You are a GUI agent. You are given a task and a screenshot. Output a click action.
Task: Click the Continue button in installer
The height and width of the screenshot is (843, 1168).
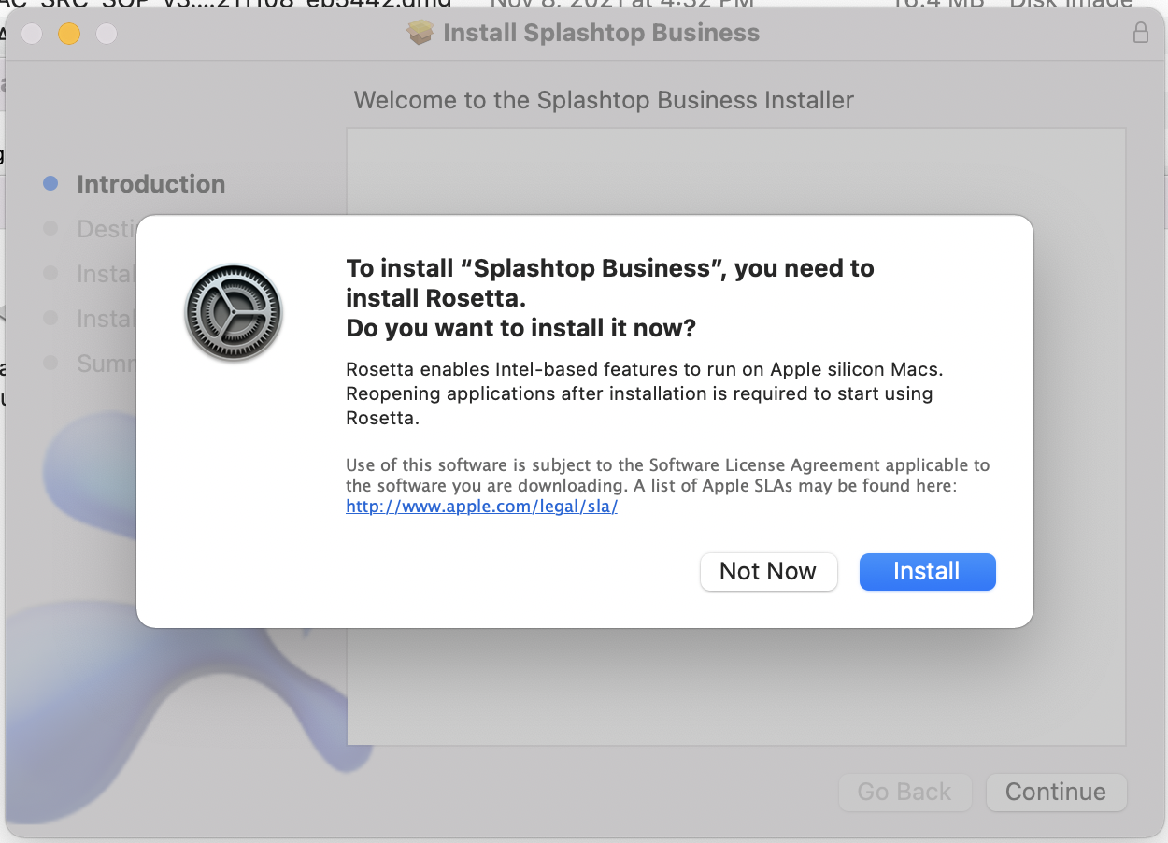[x=1056, y=792]
